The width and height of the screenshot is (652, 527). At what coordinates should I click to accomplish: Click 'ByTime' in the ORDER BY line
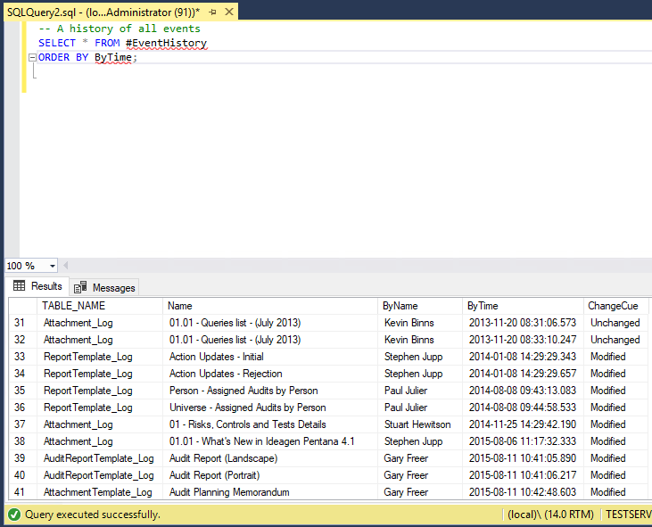click(x=113, y=57)
